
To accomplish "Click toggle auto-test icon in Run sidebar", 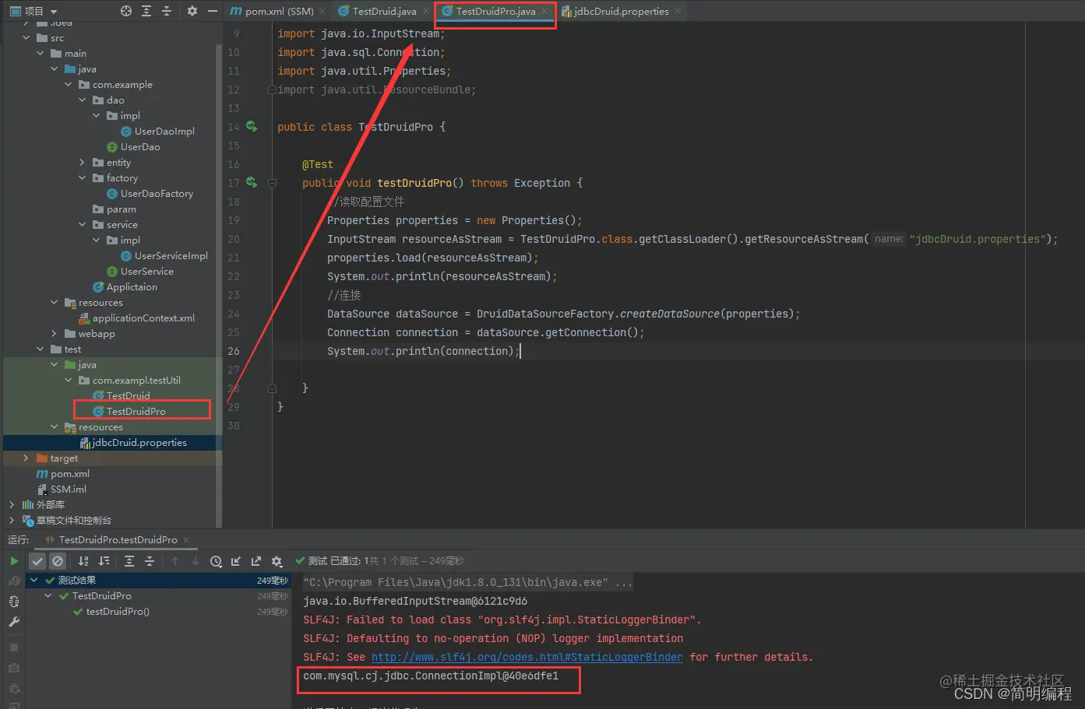I will (x=14, y=602).
